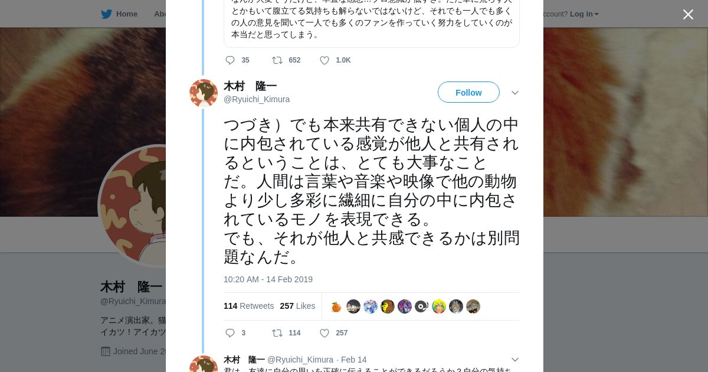View the 257 Likes list
Image resolution: width=708 pixels, height=372 pixels.
click(x=297, y=306)
